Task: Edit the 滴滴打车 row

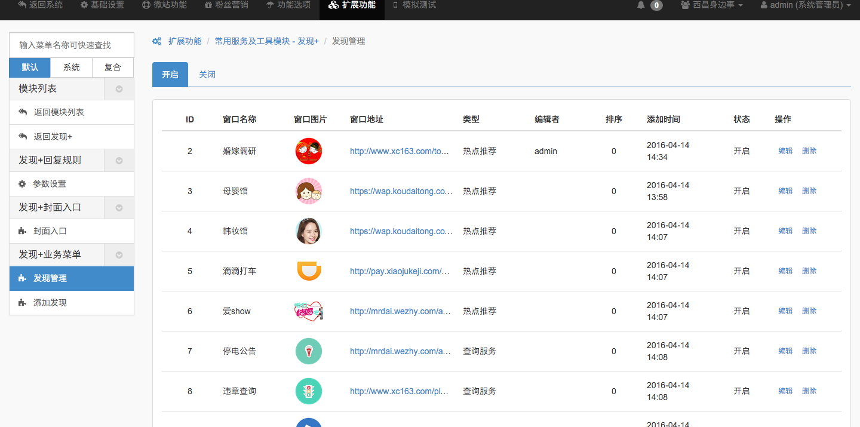Action: coord(785,271)
